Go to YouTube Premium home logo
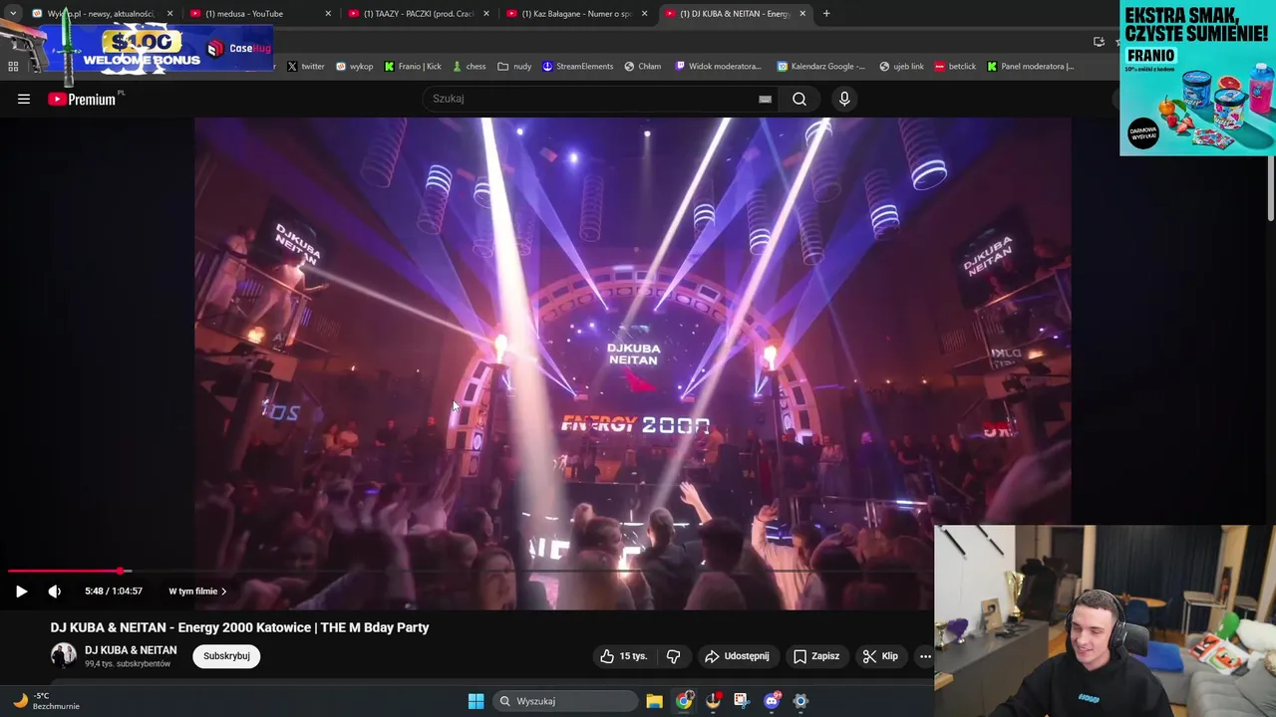Screen dimensions: 1276x717 (82, 99)
